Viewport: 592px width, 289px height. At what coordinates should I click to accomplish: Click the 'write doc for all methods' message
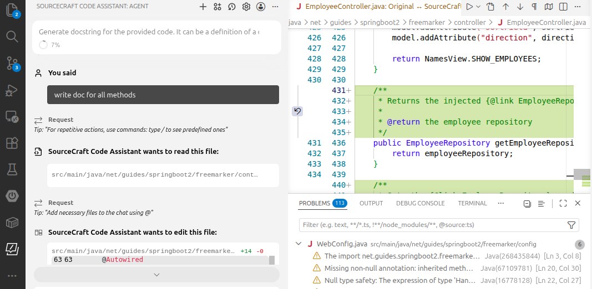point(163,95)
